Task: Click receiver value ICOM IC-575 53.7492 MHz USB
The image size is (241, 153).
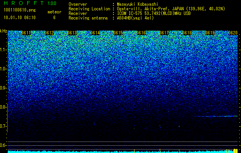Action: (x=154, y=13)
